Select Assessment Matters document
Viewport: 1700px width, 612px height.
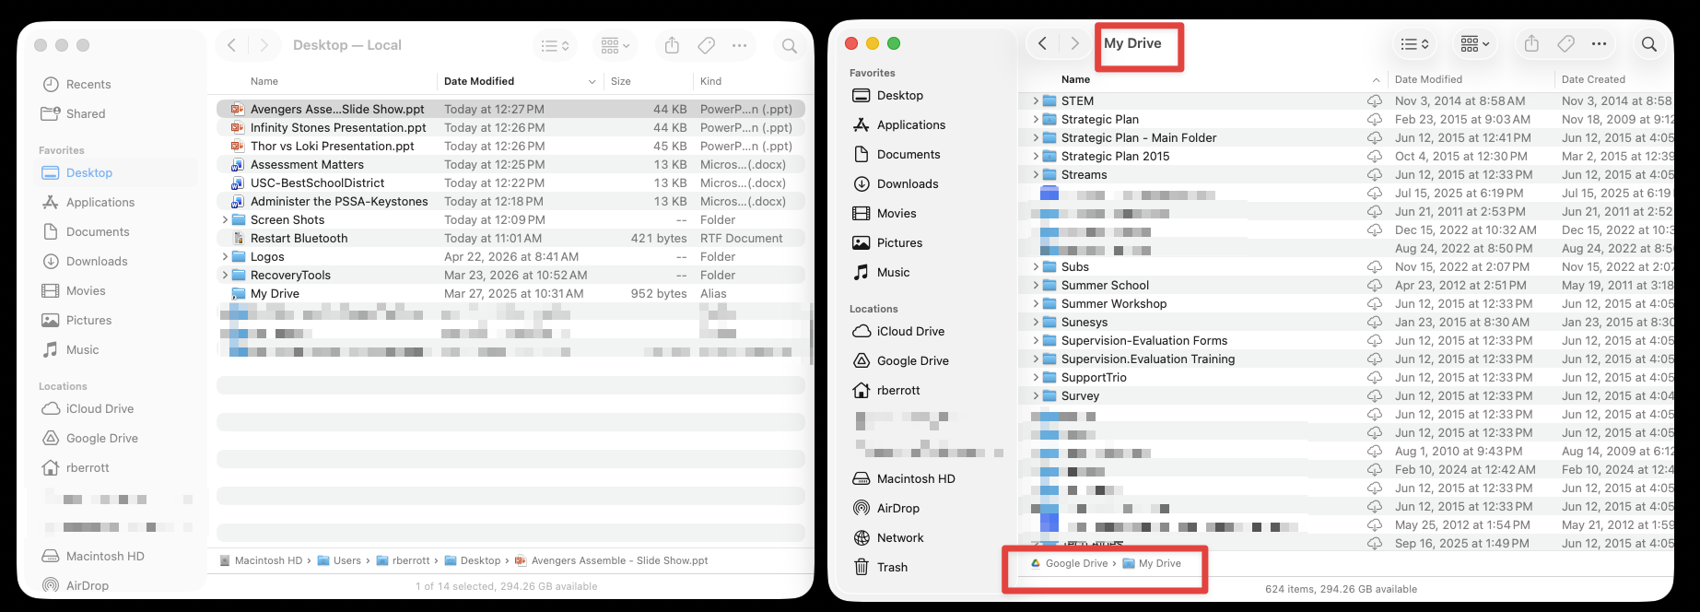510,164
